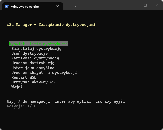Click the Utrzymuj Aktywny WSL entry
Screen dimensions: 163x130
(x=34, y=82)
